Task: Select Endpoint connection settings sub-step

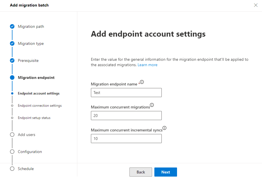Action: (40, 106)
